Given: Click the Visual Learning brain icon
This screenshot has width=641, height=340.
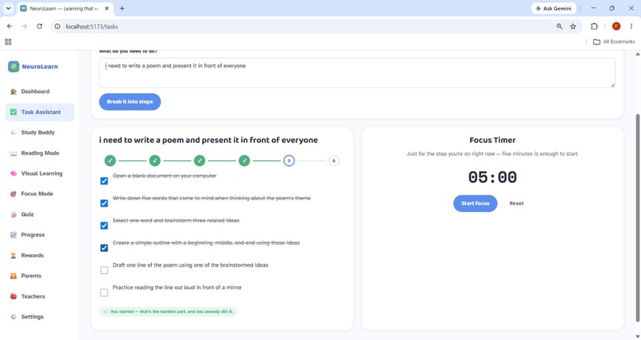Looking at the screenshot, I should [14, 173].
